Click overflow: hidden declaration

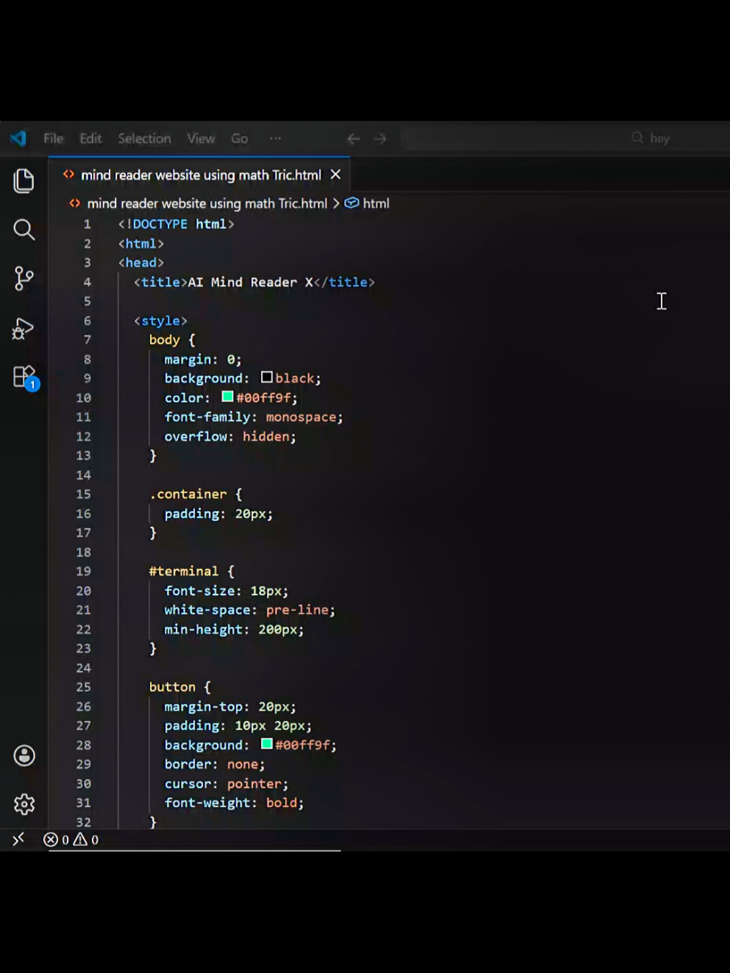pos(229,437)
